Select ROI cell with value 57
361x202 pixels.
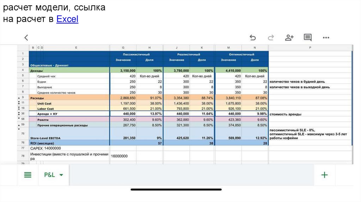(149, 143)
